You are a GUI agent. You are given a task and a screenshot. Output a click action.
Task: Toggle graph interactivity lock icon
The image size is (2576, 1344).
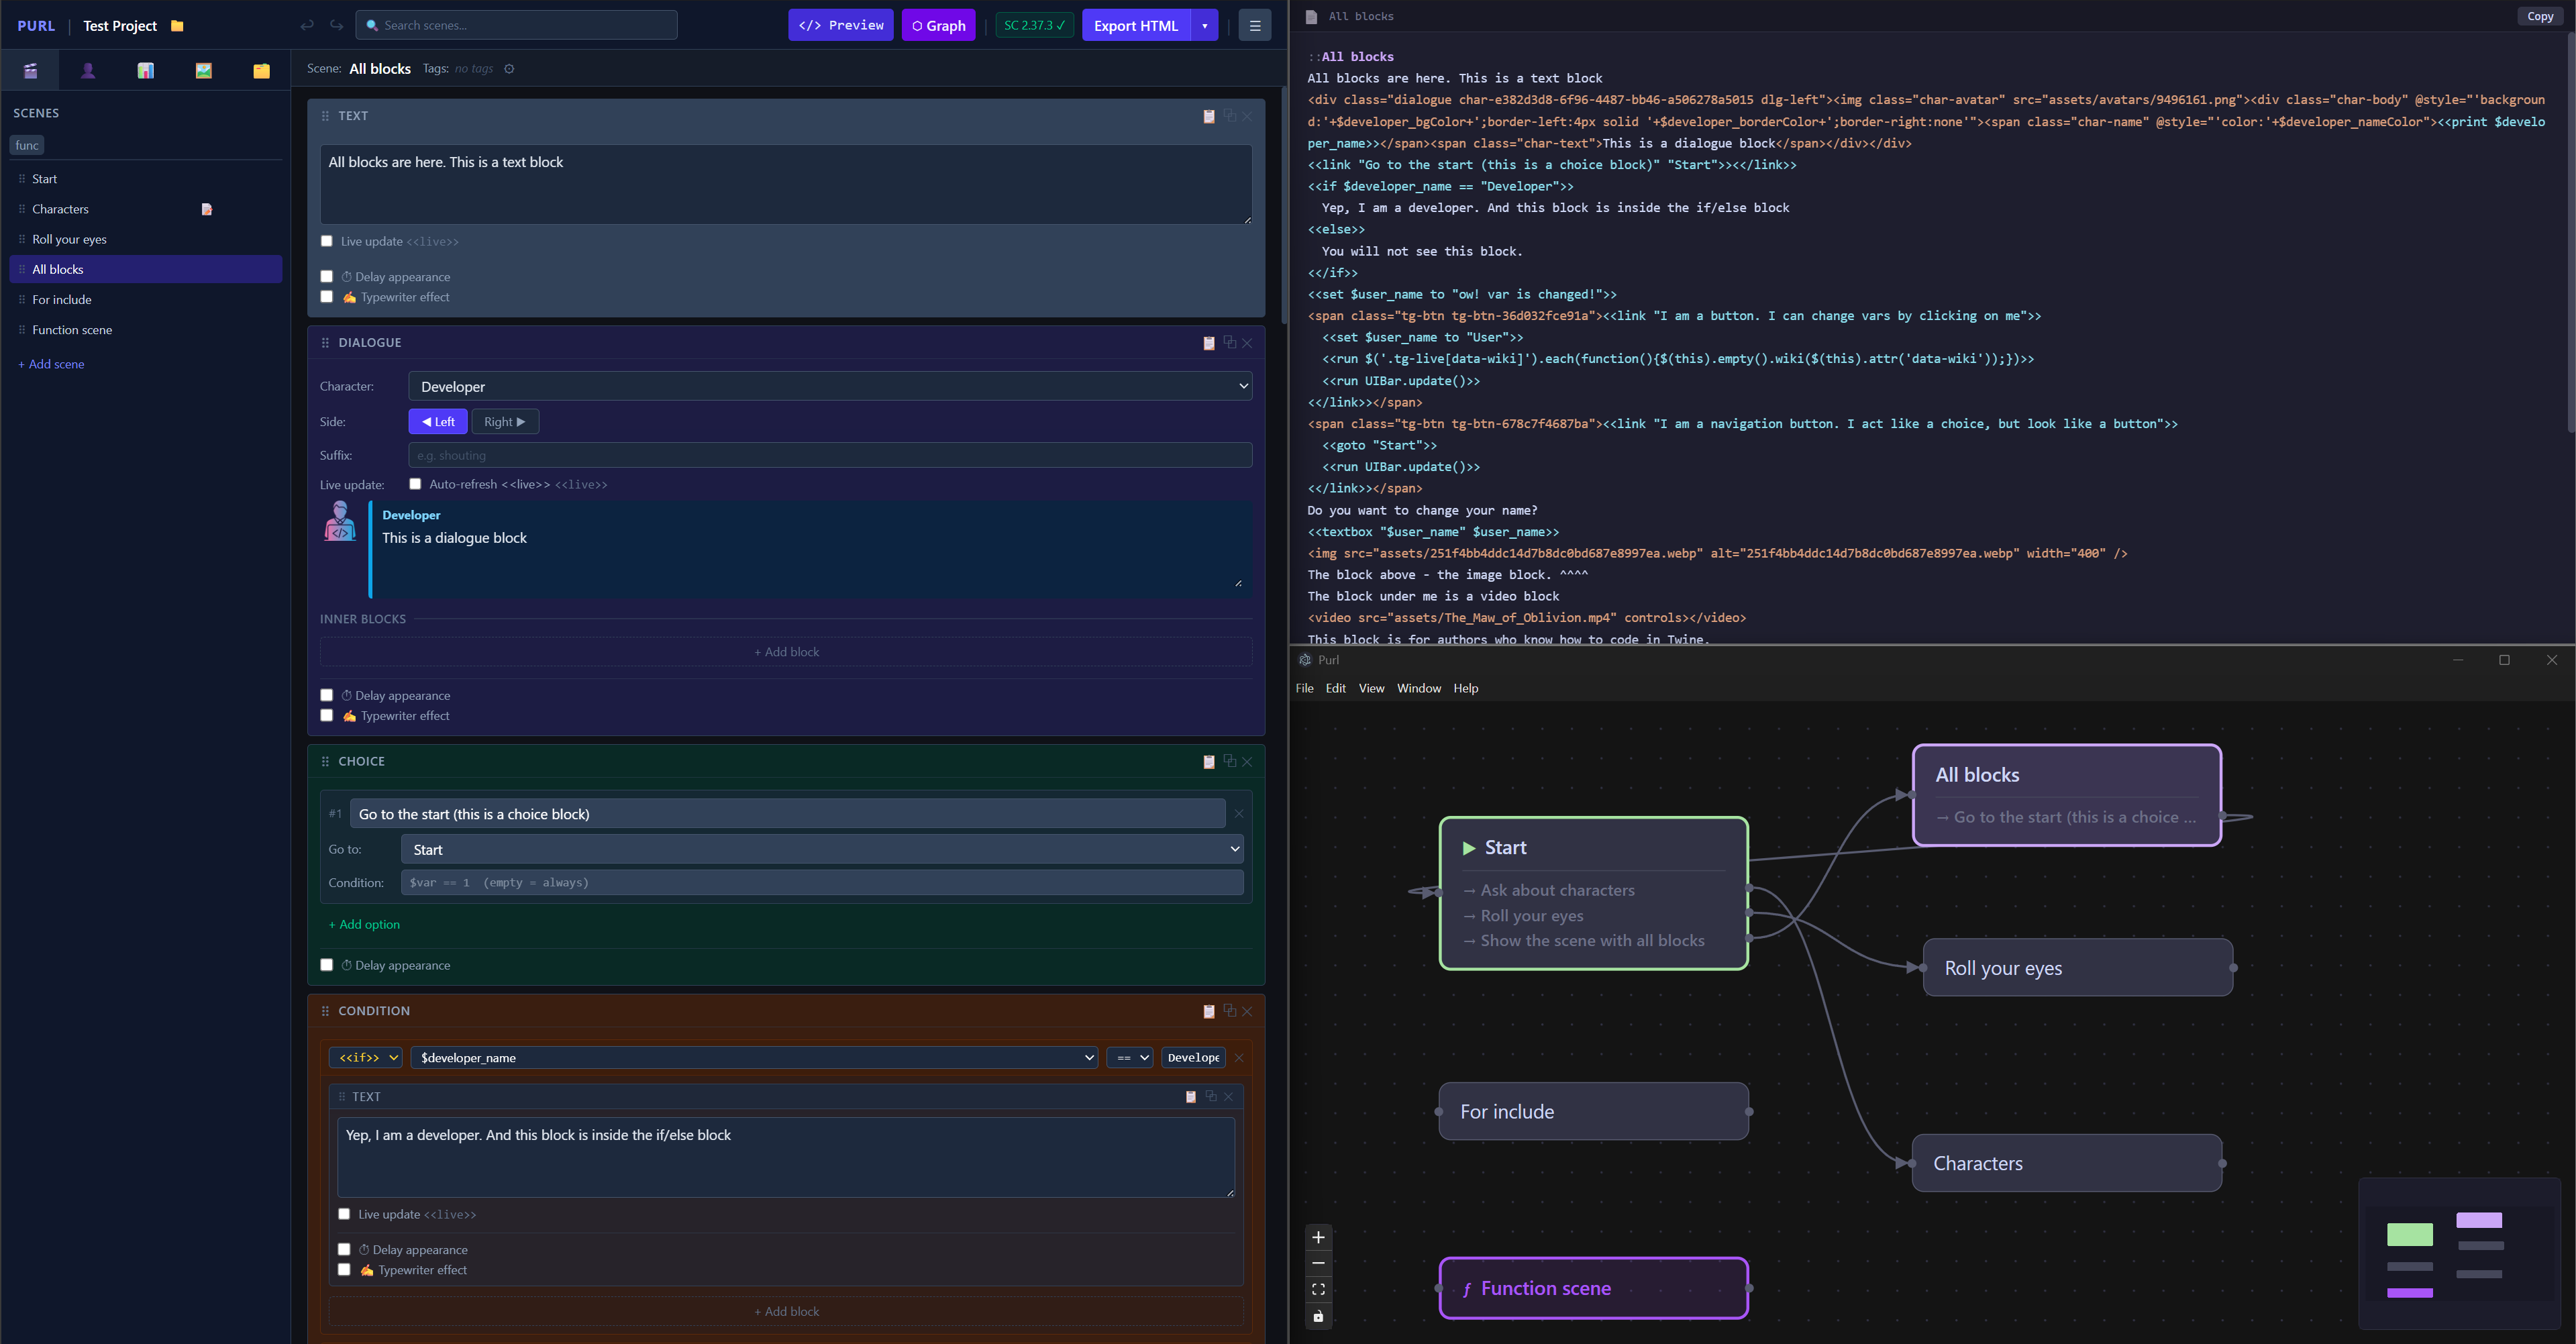[1318, 1316]
